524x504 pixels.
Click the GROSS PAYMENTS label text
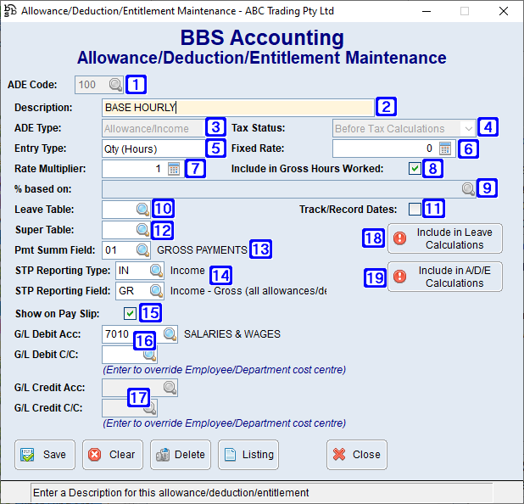pyautogui.click(x=202, y=250)
